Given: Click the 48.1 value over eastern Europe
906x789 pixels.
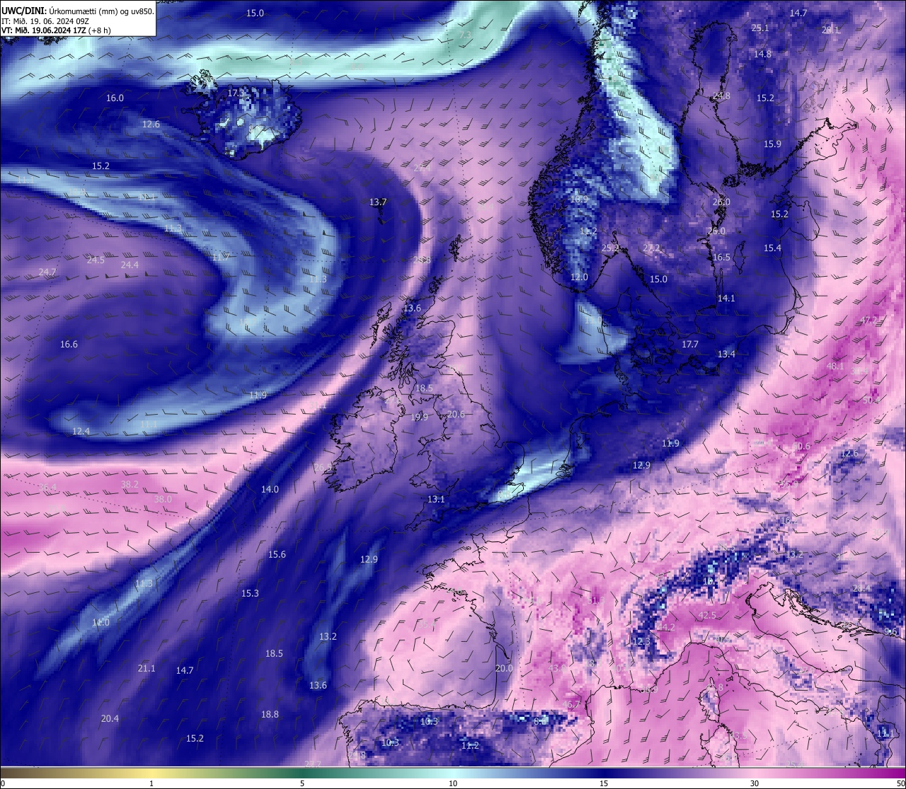Looking at the screenshot, I should pyautogui.click(x=835, y=367).
